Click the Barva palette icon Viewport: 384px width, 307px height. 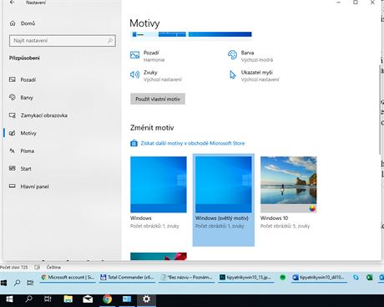232,55
